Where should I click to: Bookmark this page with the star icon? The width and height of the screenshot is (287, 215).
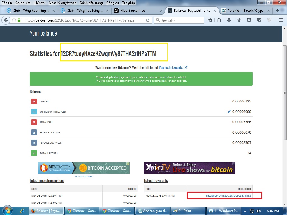(x=210, y=20)
